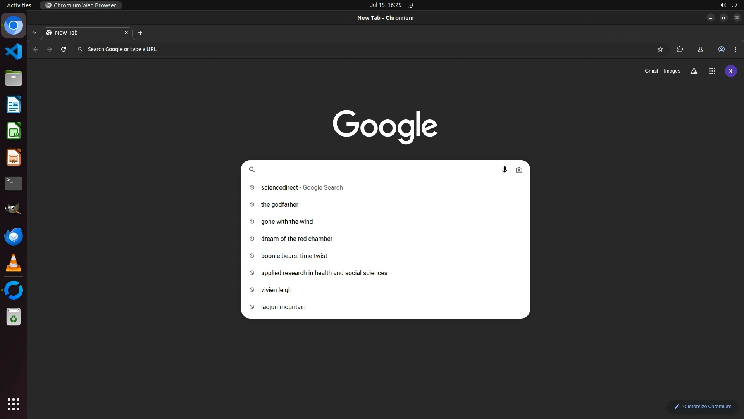
Task: Open the clock and calendar Jul 15 16:25
Action: coord(386,5)
